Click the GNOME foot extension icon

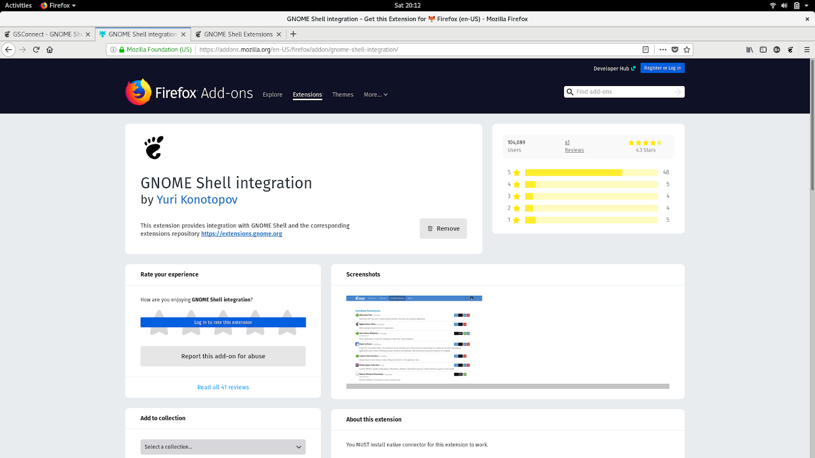click(x=154, y=148)
